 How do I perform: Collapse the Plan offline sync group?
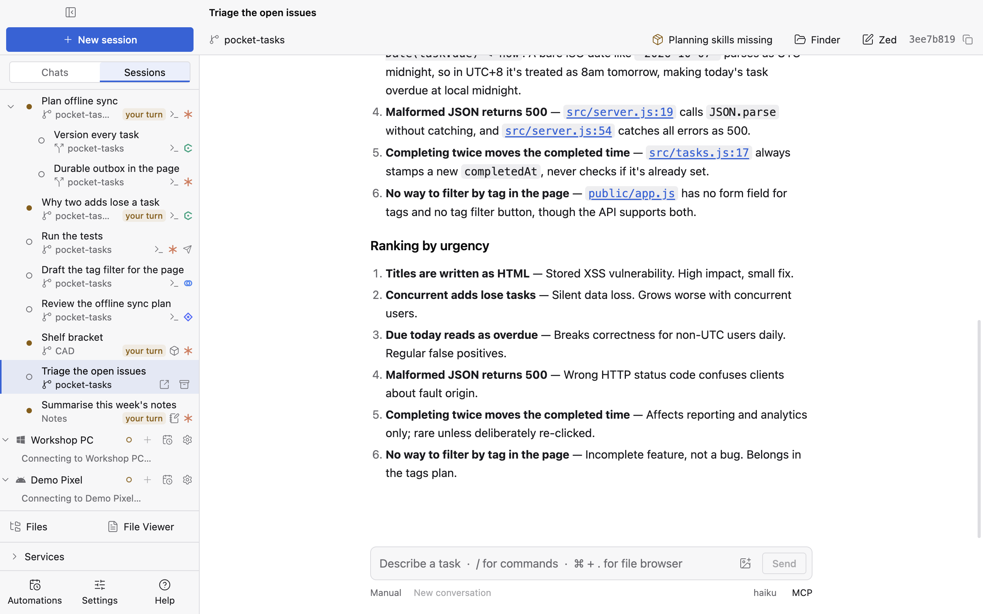tap(11, 107)
